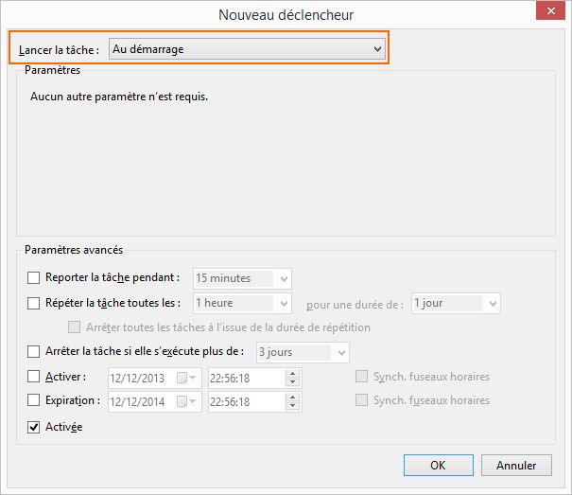Enable "Répéter la tâche toutes les" checkbox
Image resolution: width=572 pixels, height=495 pixels.
pyautogui.click(x=33, y=303)
